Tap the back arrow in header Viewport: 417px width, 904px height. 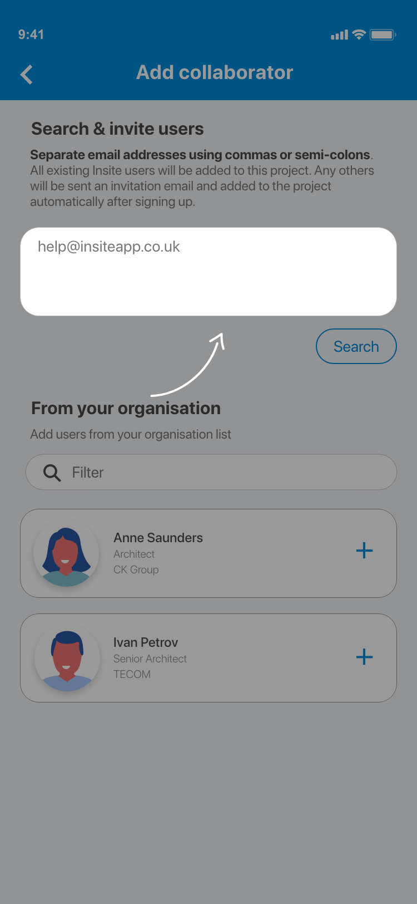coord(27,75)
